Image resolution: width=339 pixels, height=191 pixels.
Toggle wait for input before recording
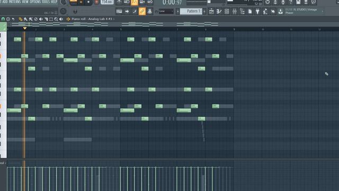pos(127,2)
